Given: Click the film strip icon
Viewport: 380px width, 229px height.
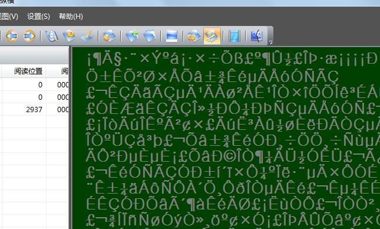Looking at the screenshot, I should tap(234, 36).
